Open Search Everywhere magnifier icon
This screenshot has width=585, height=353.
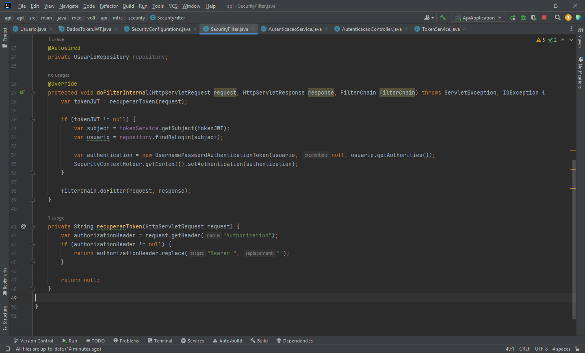coord(558,17)
